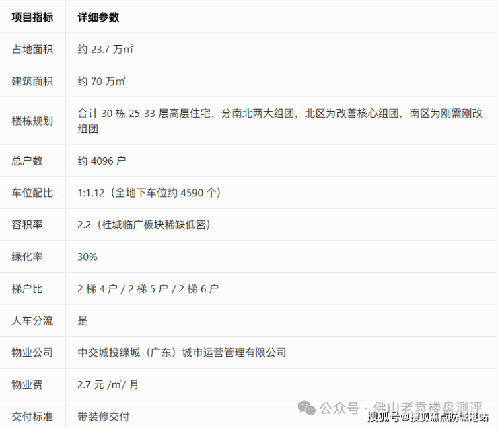Click the 车位配比 row label
498x428 pixels.
point(32,193)
